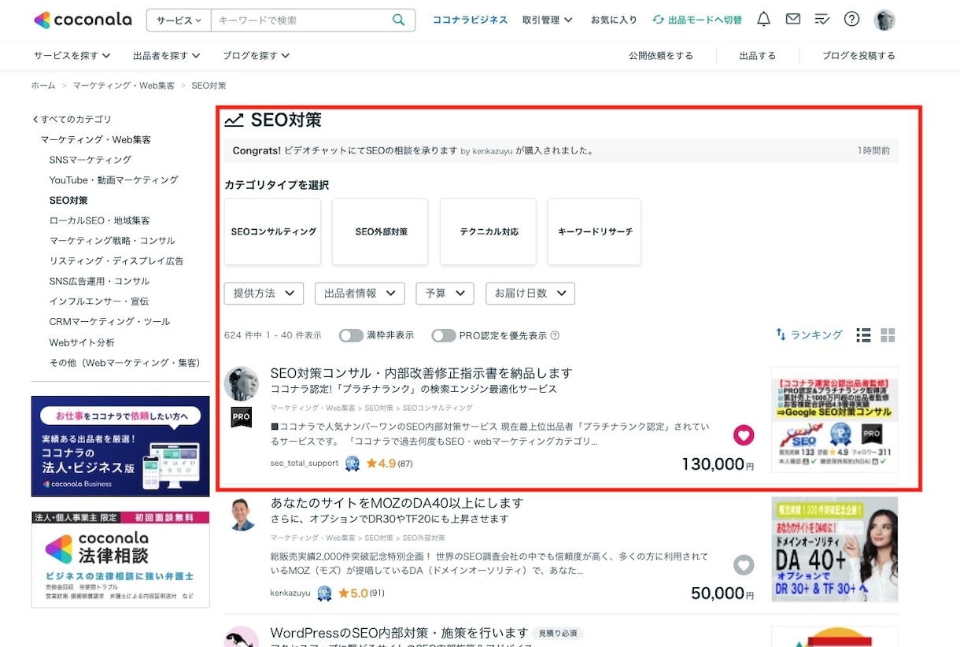Select SEO外部対策 category type
The height and width of the screenshot is (647, 960).
(x=381, y=232)
